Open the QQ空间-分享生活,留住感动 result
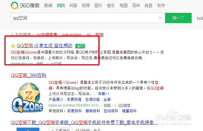Image resolution: width=203 pixels, height=131 pixels. pos(45,46)
